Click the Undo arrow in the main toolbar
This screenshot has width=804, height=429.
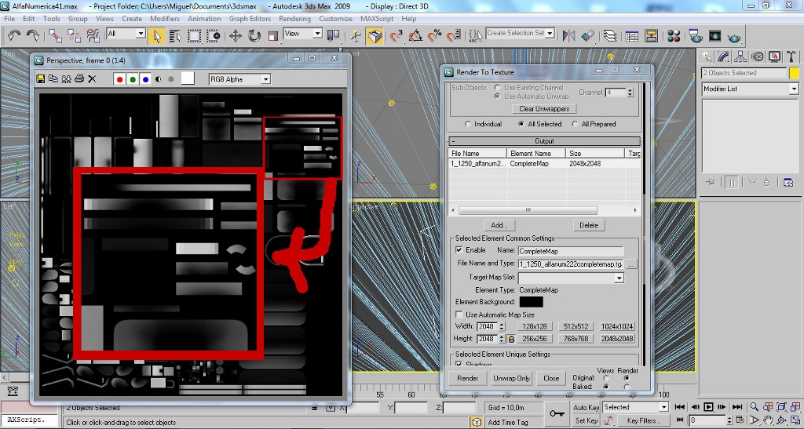(x=14, y=35)
